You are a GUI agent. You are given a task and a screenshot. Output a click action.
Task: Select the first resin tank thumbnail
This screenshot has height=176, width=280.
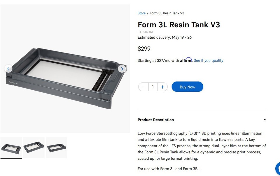(x=11, y=147)
